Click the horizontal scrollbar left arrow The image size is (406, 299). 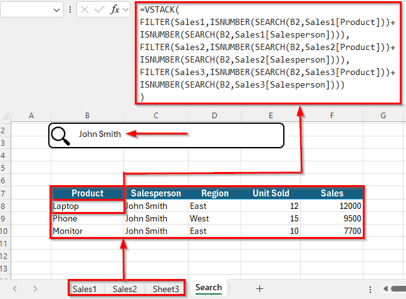pos(385,288)
